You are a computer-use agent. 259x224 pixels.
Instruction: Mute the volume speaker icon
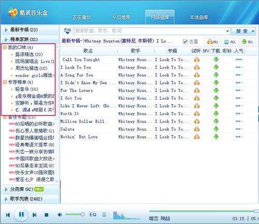(x=60, y=215)
